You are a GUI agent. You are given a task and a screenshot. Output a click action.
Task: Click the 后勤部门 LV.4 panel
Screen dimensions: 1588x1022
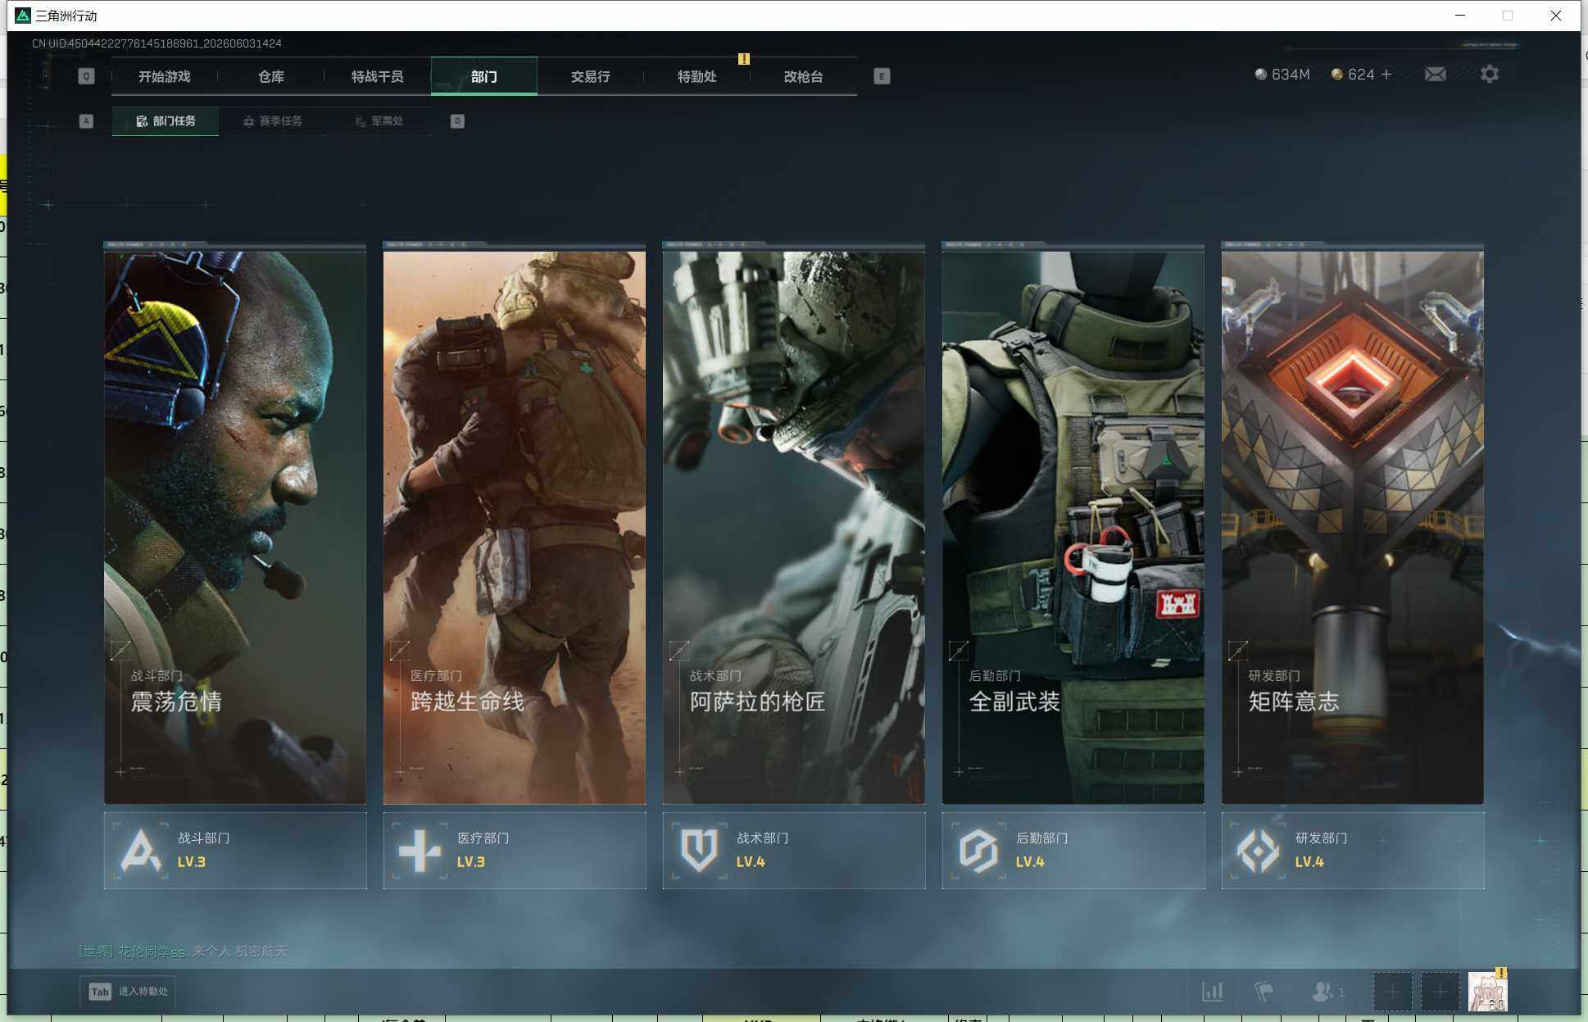click(x=1073, y=851)
